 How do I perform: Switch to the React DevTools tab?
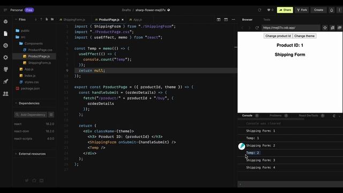pos(309,116)
